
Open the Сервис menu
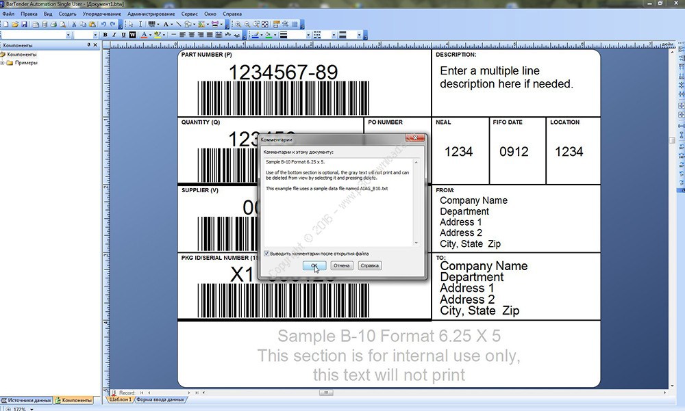pyautogui.click(x=190, y=14)
